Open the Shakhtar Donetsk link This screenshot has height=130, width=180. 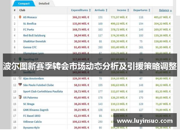(x=35, y=41)
